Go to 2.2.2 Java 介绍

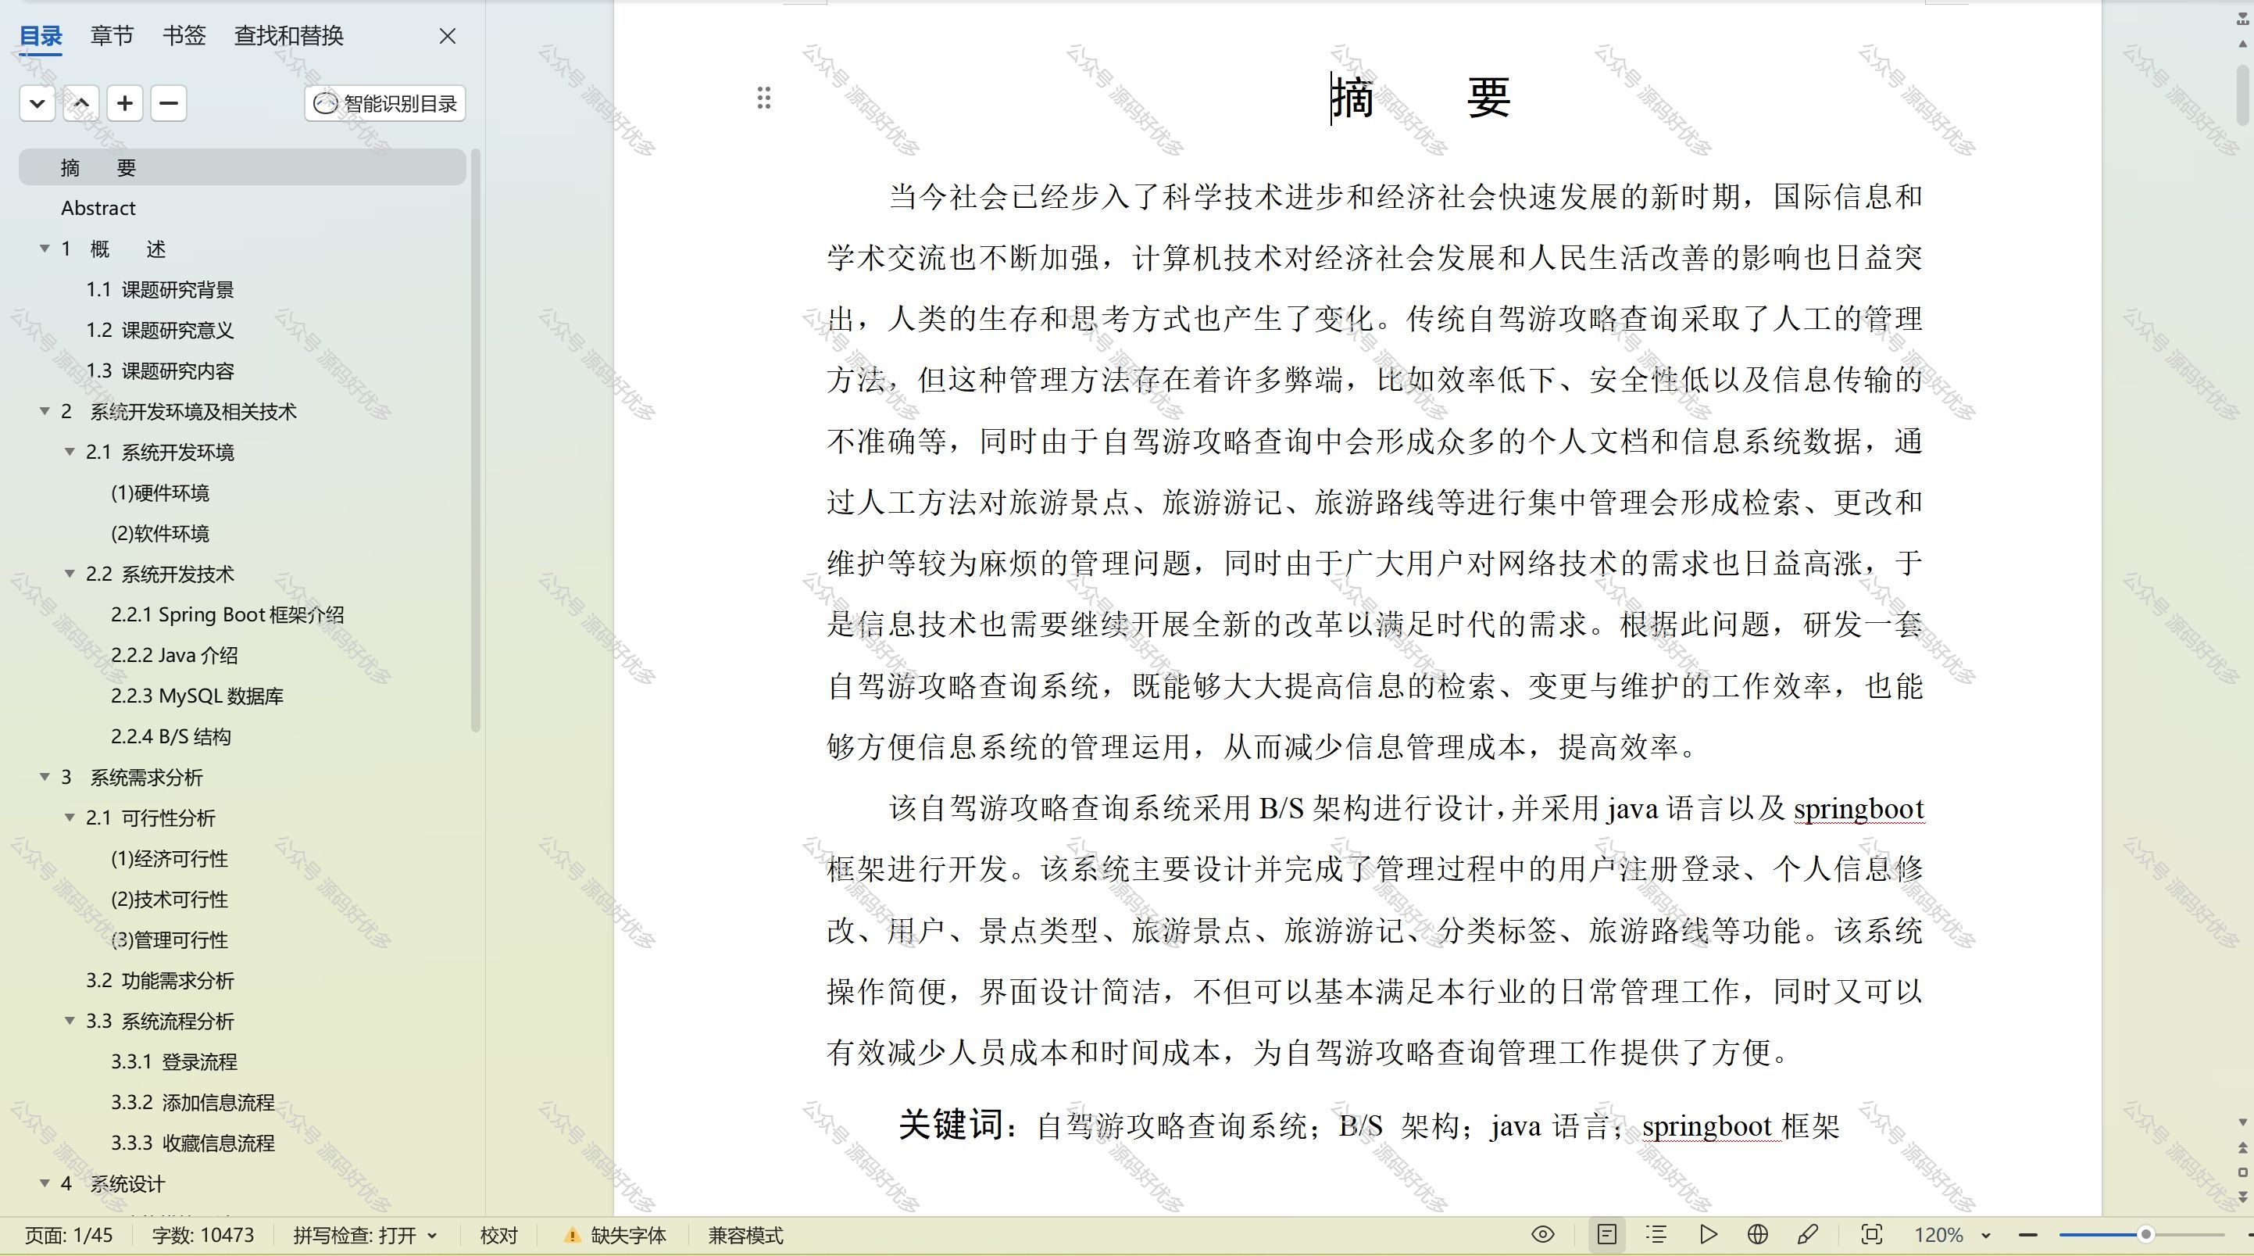pyautogui.click(x=174, y=656)
